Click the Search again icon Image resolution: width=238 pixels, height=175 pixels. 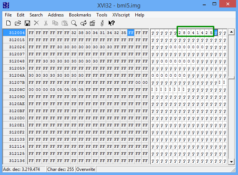pos(83,23)
